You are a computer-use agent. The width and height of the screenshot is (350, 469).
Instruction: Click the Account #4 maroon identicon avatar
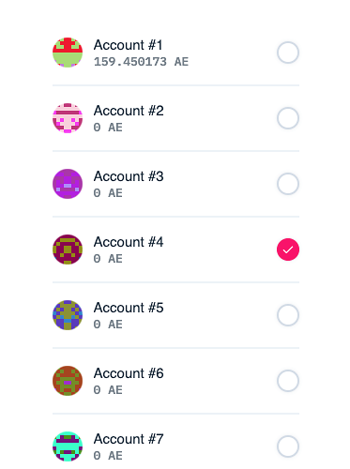click(x=68, y=250)
